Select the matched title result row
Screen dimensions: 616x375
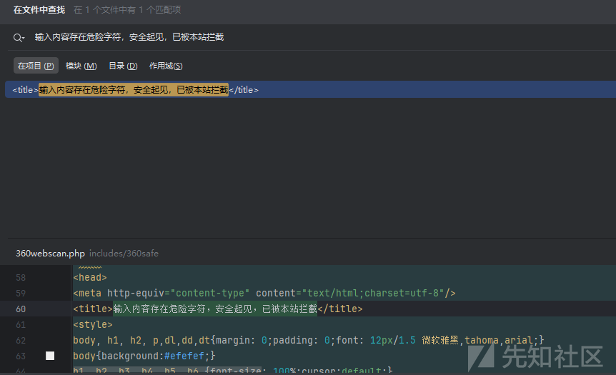point(310,89)
